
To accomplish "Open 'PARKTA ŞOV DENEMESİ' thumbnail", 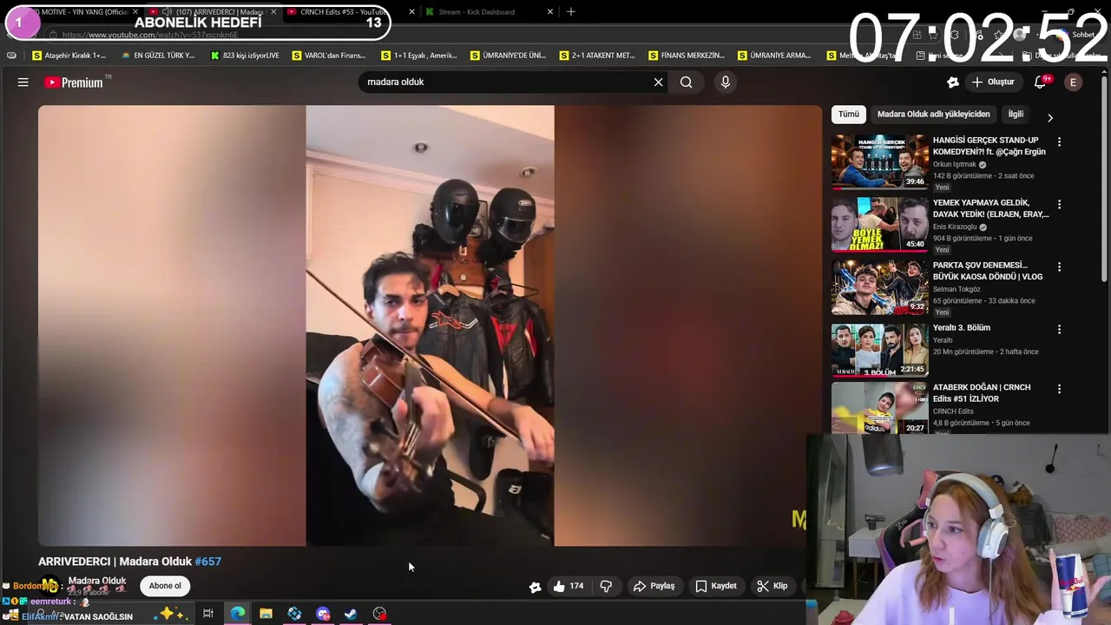I will point(879,286).
